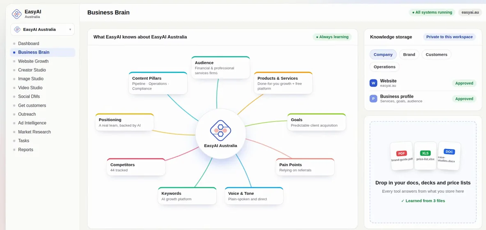Go to Social DMs

point(42,97)
